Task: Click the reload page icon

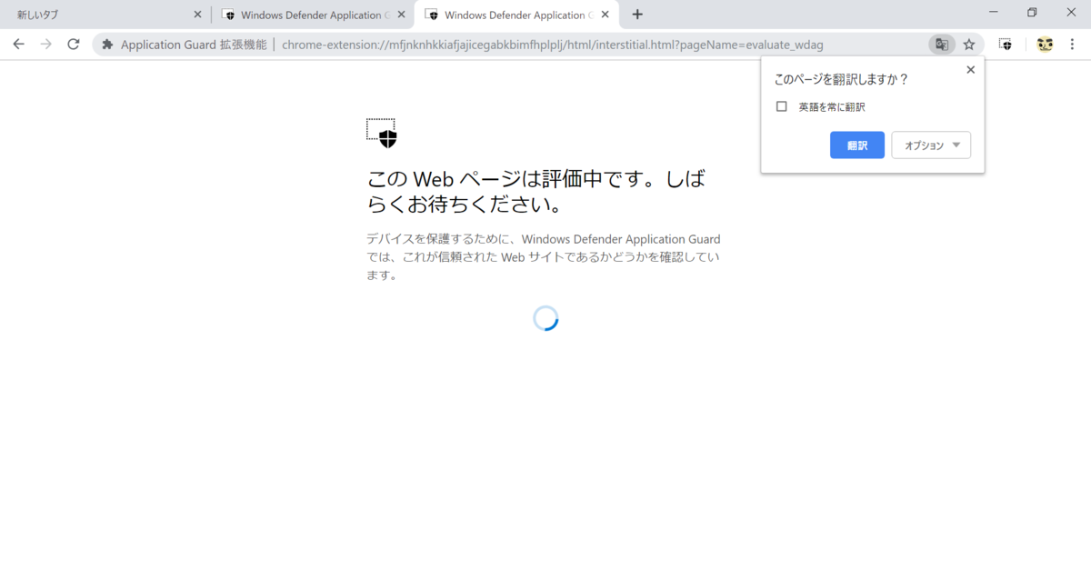Action: pyautogui.click(x=74, y=44)
